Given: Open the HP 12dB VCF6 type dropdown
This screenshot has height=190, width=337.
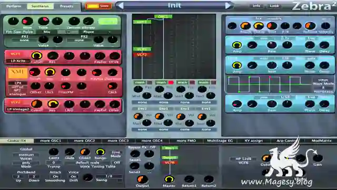Looking at the screenshot, I should 243,159.
